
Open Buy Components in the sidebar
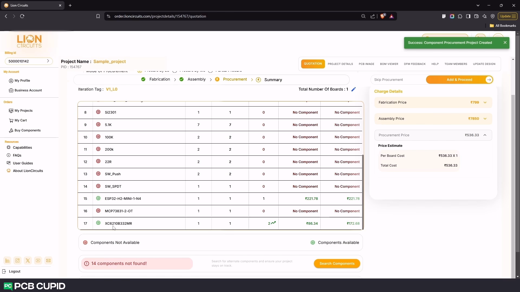tap(27, 130)
